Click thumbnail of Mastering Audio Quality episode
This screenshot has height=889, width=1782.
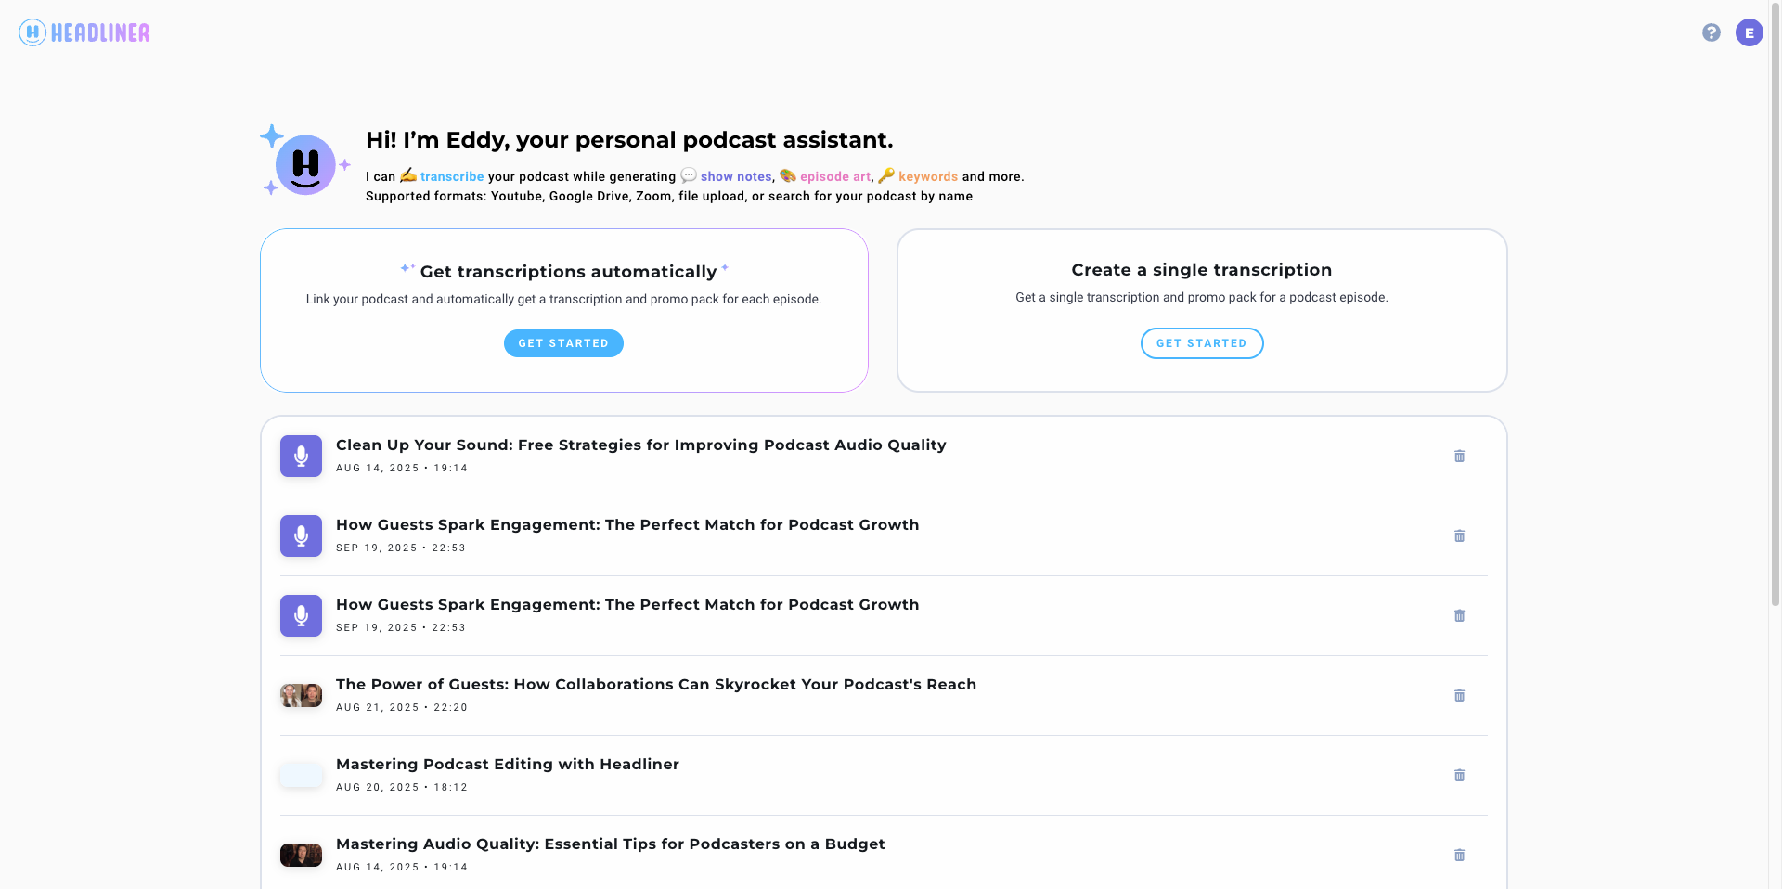pyautogui.click(x=301, y=856)
